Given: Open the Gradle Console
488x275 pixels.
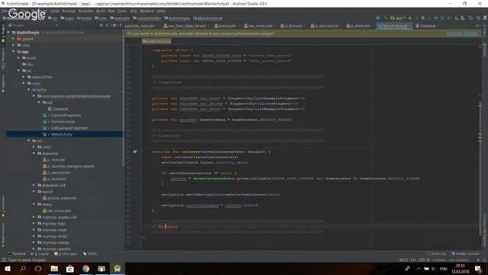Looking at the screenshot, I should click(x=465, y=254).
